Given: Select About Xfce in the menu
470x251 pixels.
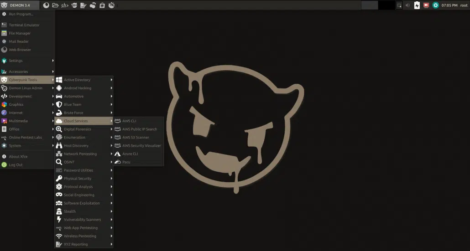Looking at the screenshot, I should pos(27,156).
